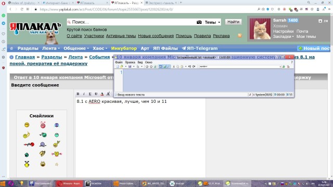Viewport: 333px width, 187px height.
Task: Click the Cut scissors icon in ListEdit toolbar
Action: [x=174, y=66]
